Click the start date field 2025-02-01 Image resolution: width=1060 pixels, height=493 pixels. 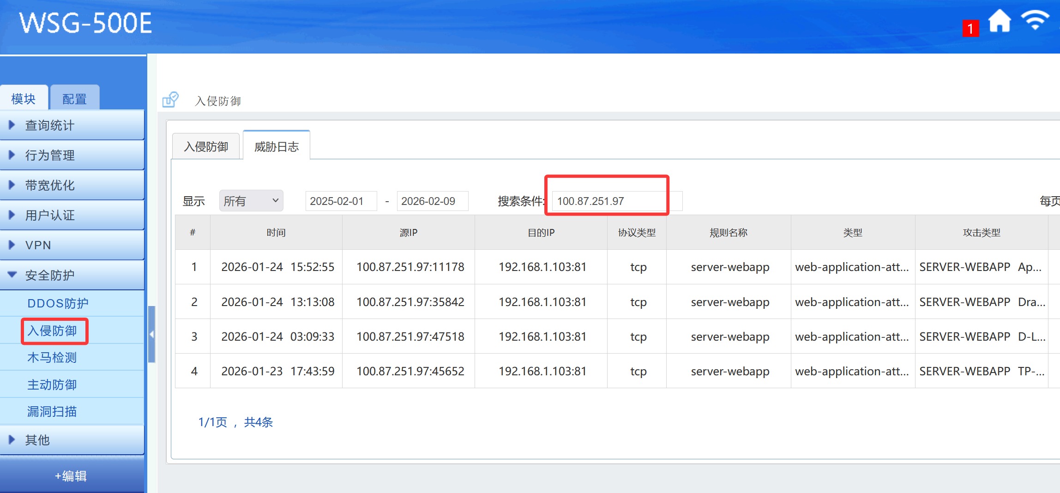pyautogui.click(x=341, y=201)
